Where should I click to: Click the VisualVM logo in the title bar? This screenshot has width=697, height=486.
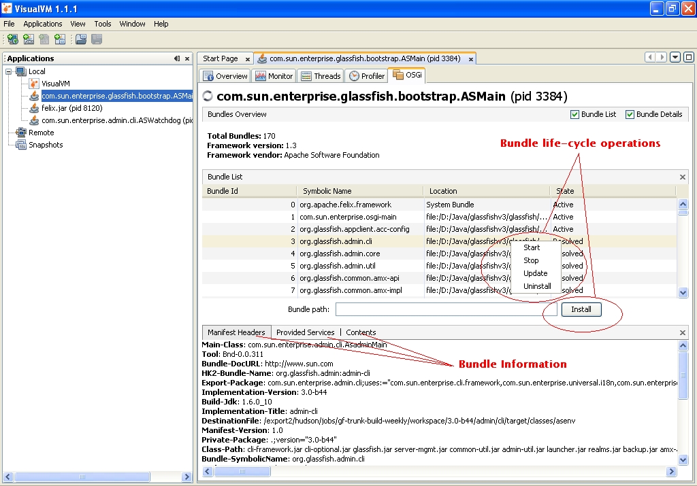(x=7, y=8)
